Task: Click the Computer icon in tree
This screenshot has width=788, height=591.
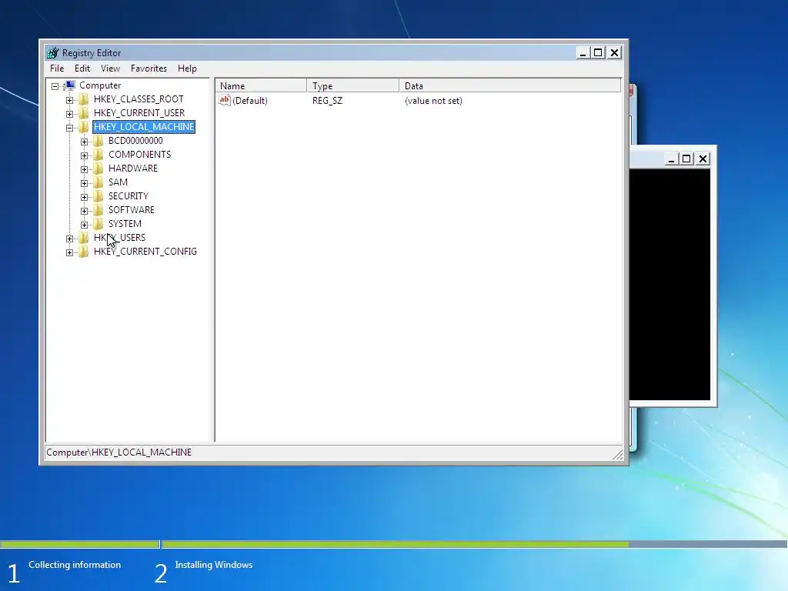Action: click(70, 85)
